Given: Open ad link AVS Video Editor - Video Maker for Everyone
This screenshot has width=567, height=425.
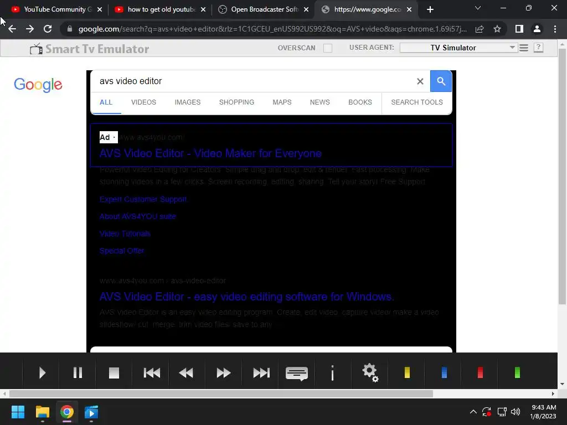Looking at the screenshot, I should [210, 153].
